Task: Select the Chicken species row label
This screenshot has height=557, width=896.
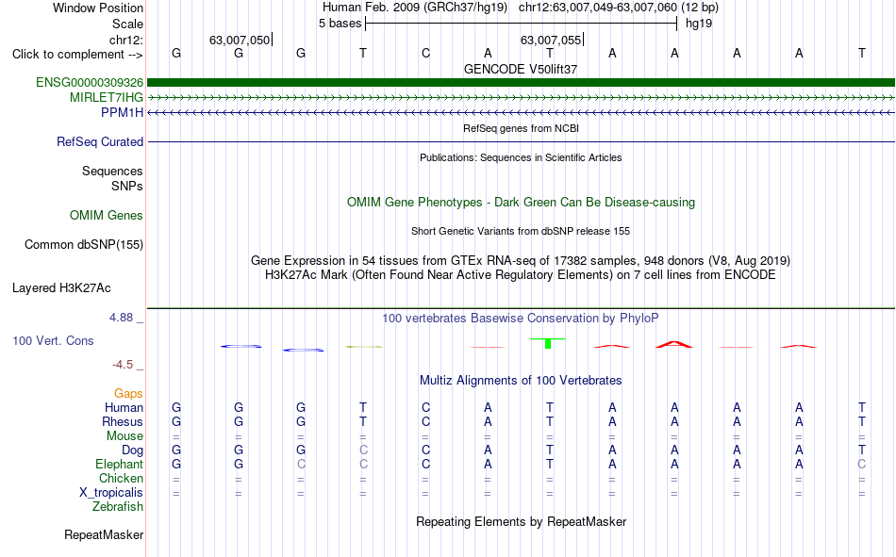Action: 121,478
